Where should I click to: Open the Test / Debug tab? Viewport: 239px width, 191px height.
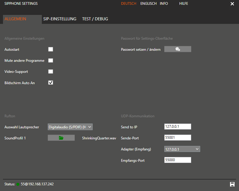tap(95, 19)
